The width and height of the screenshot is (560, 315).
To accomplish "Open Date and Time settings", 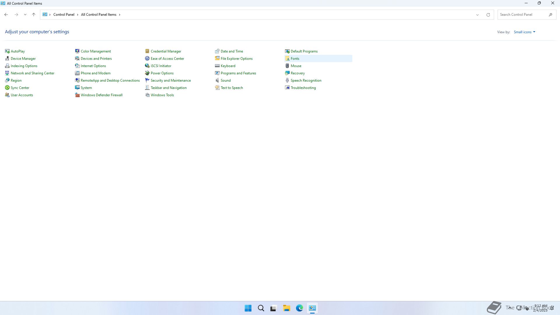I will pos(232,51).
